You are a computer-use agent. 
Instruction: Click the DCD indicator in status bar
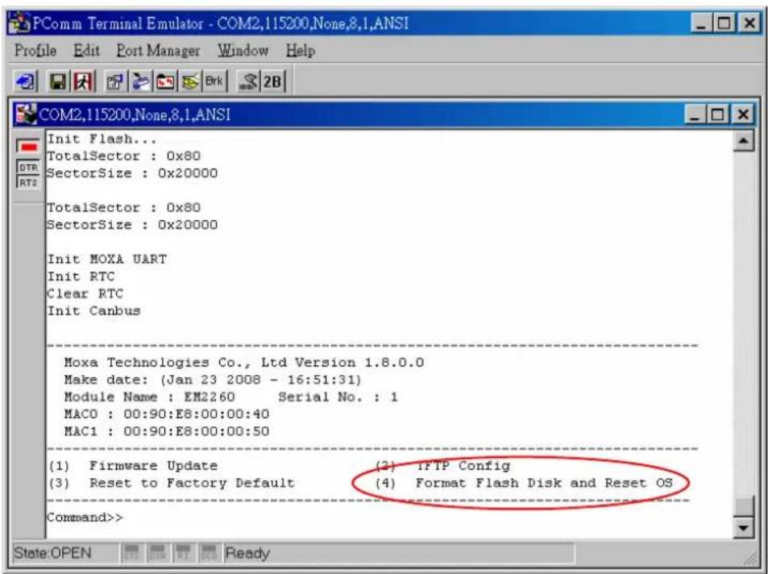point(210,552)
